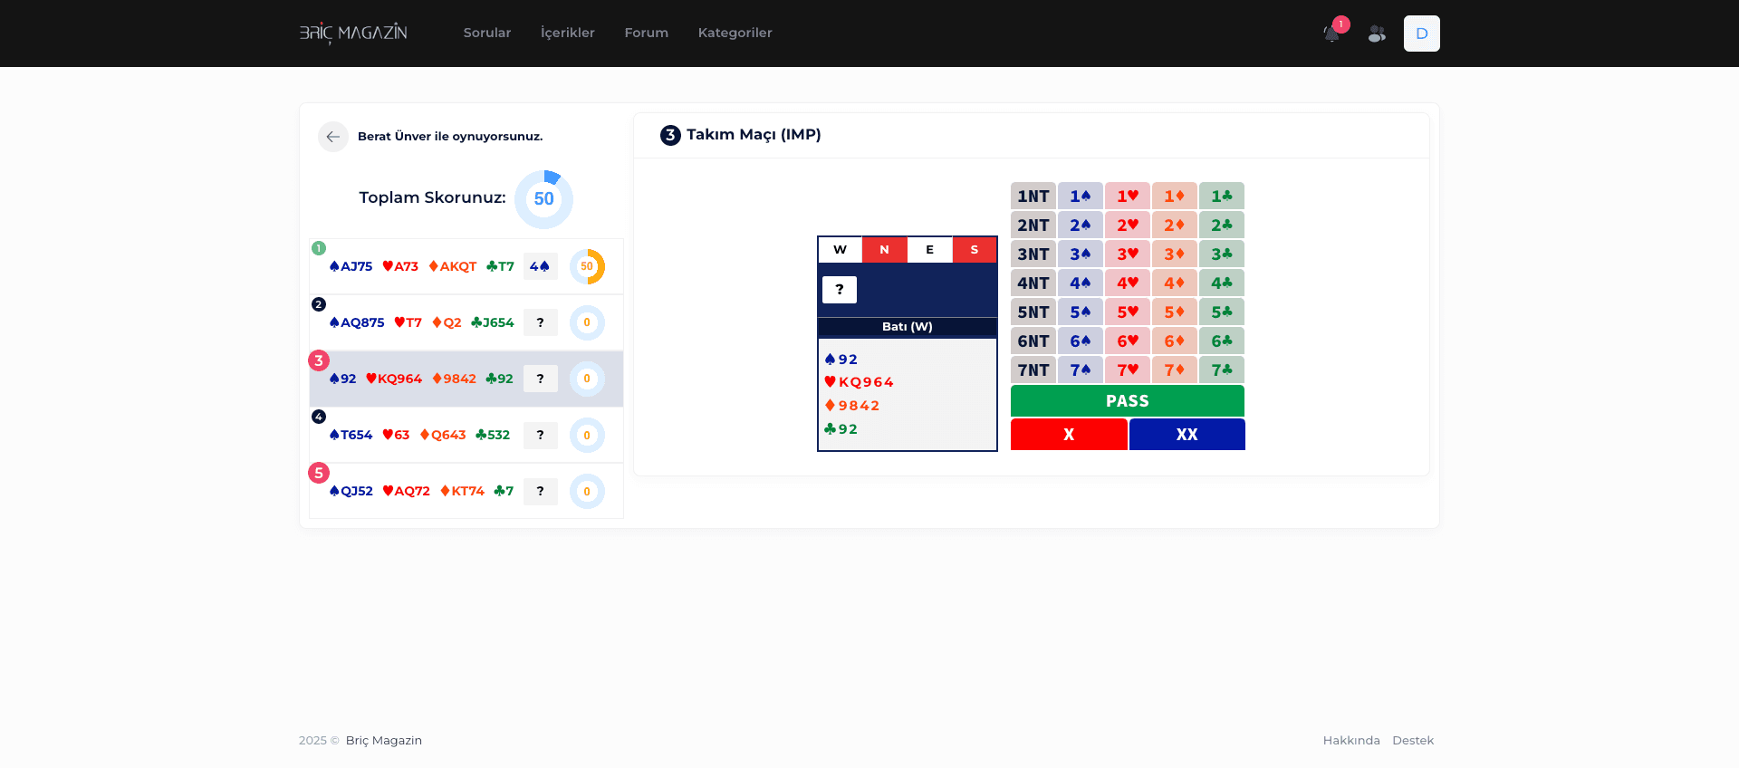Bid 3 hearts
The image size is (1739, 768).
pyautogui.click(x=1128, y=254)
